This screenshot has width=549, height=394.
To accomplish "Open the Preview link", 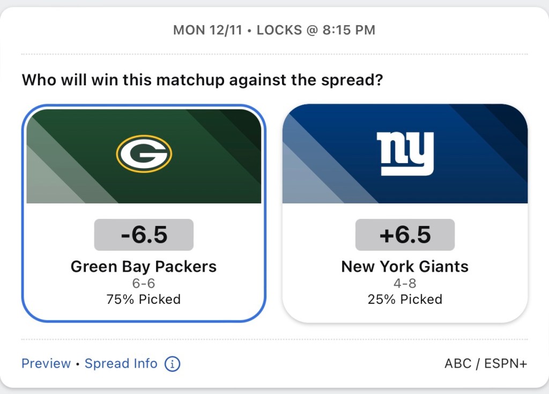I will pos(46,363).
